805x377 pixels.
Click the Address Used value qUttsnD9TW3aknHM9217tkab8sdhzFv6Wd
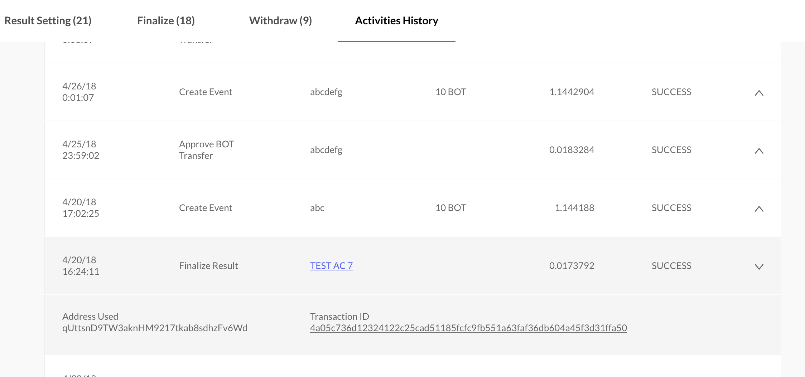tap(155, 328)
